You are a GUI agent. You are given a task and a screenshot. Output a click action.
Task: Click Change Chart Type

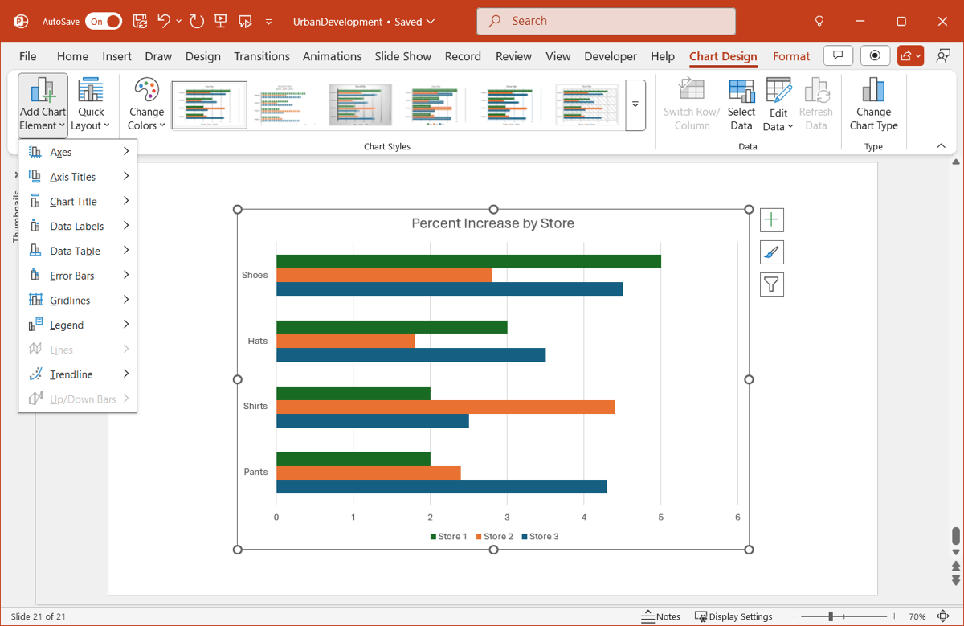click(x=873, y=104)
